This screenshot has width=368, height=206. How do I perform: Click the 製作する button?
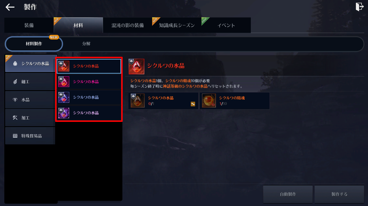(x=339, y=194)
